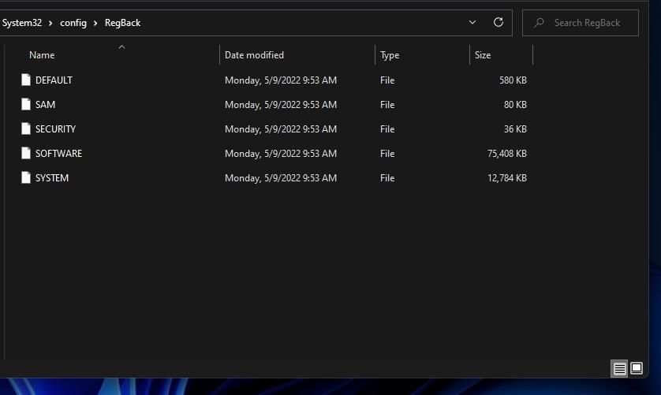The height and width of the screenshot is (395, 661).
Task: Click the SAM file icon
Action: pos(26,104)
